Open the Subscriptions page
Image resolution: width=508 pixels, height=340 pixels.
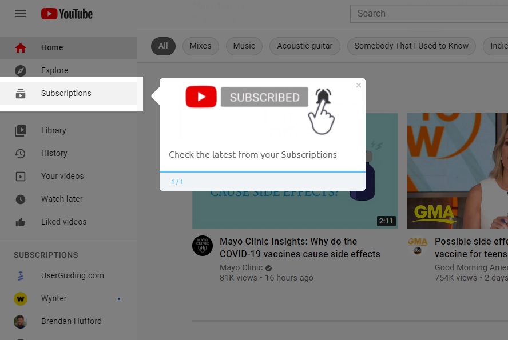66,93
